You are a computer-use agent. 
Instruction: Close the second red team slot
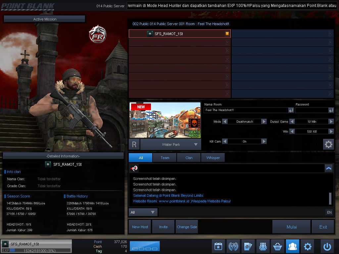[227, 42]
